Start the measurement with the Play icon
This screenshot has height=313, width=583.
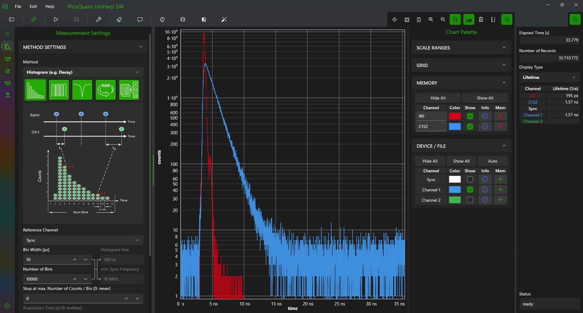56,19
